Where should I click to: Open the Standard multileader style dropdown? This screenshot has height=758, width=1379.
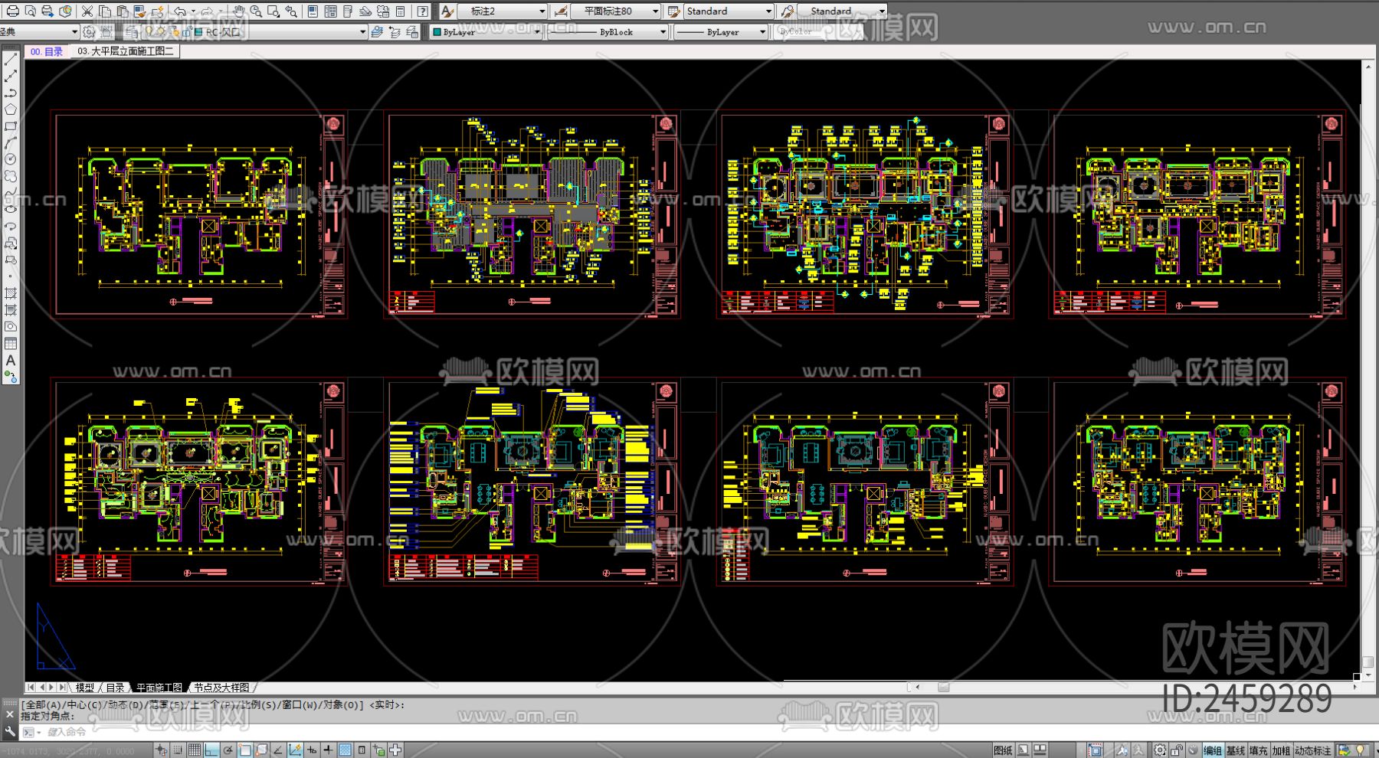(842, 11)
